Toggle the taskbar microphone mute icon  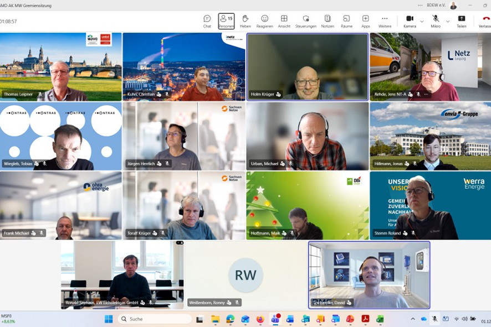click(434, 319)
